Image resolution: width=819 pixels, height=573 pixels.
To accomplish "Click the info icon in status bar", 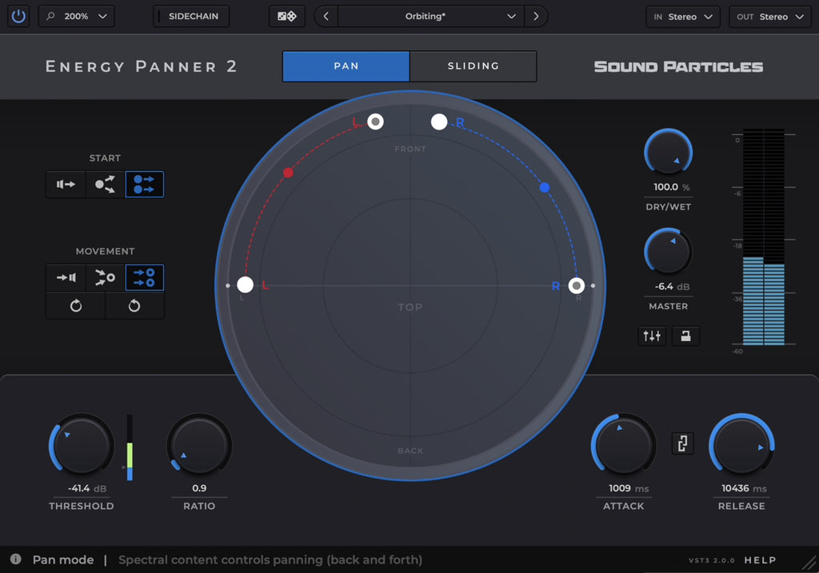I will pyautogui.click(x=16, y=559).
